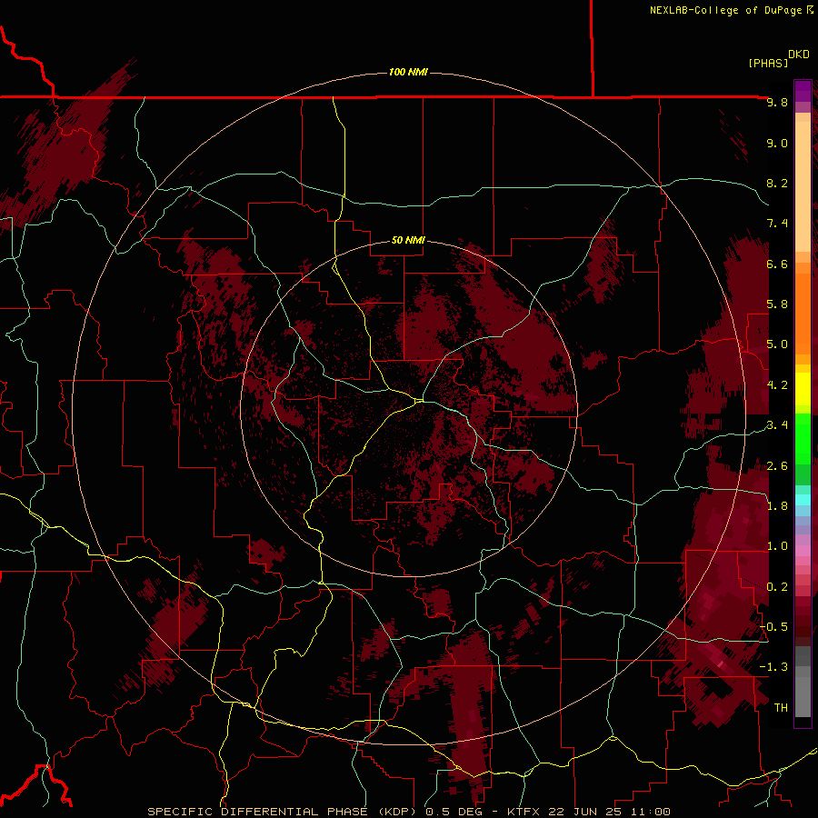Click the 2.6 scale value
This screenshot has height=818, width=818.
777,466
